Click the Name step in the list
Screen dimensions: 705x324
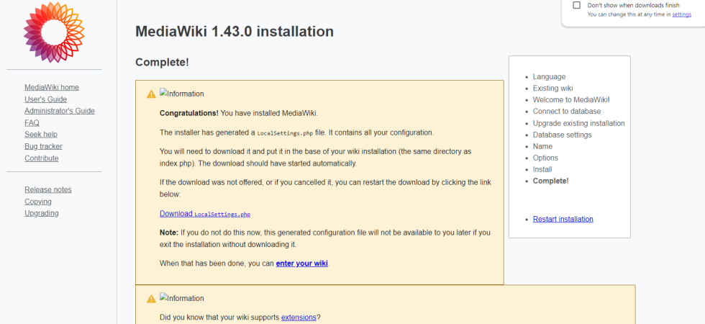tap(542, 146)
